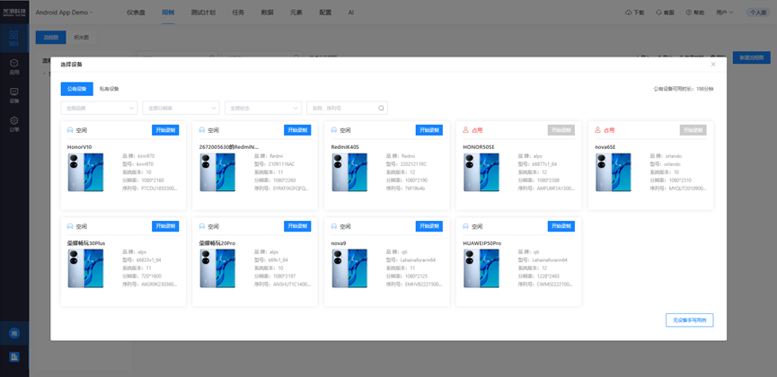Click the idle status icon on RedmiK40S card
Image resolution: width=777 pixels, height=377 pixels.
coord(334,130)
